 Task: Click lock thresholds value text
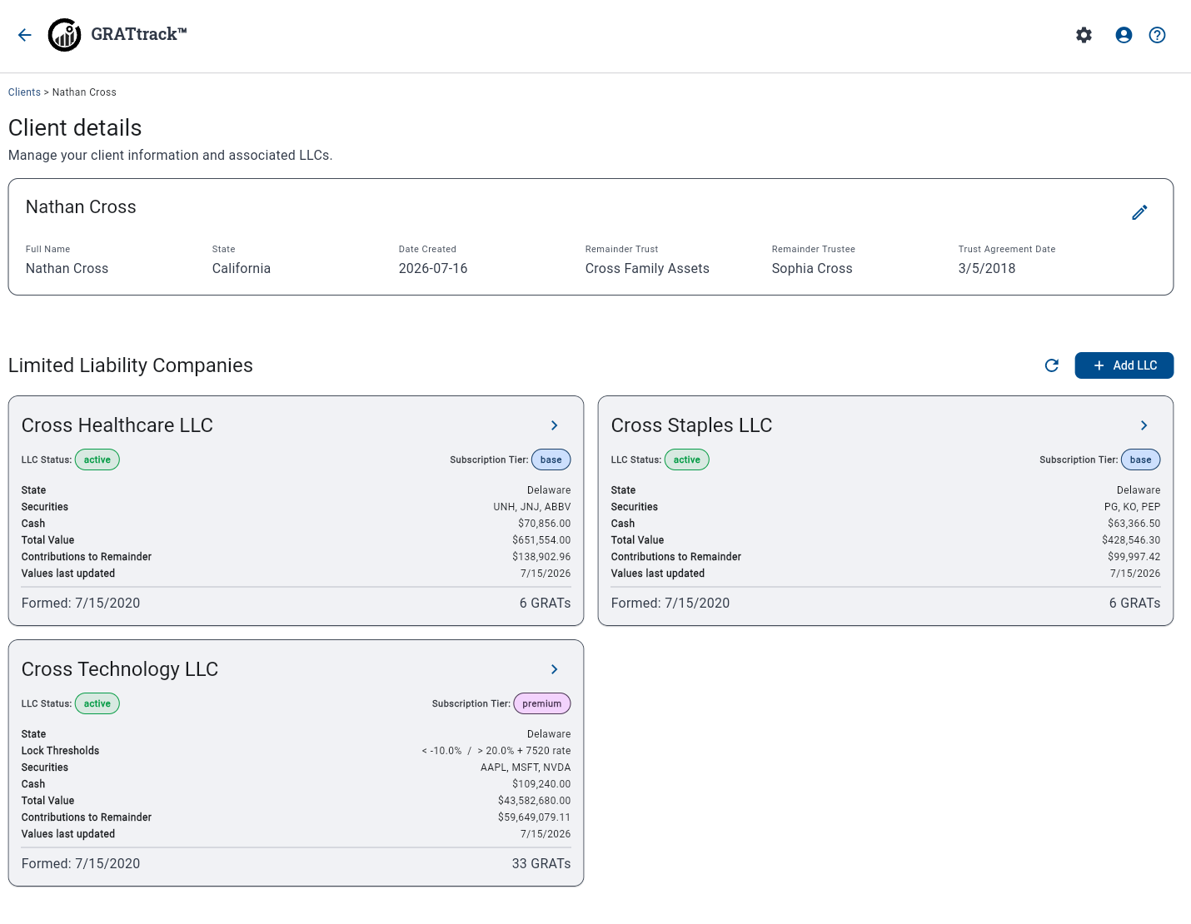click(x=496, y=751)
